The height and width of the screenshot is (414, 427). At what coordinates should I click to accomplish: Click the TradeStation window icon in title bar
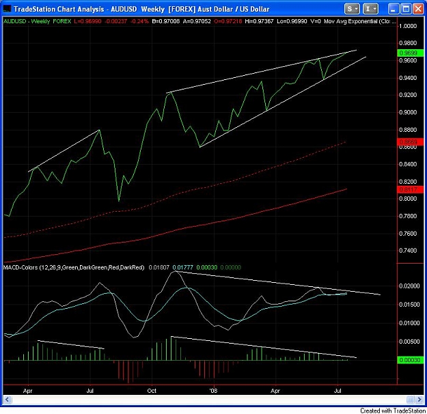7,9
